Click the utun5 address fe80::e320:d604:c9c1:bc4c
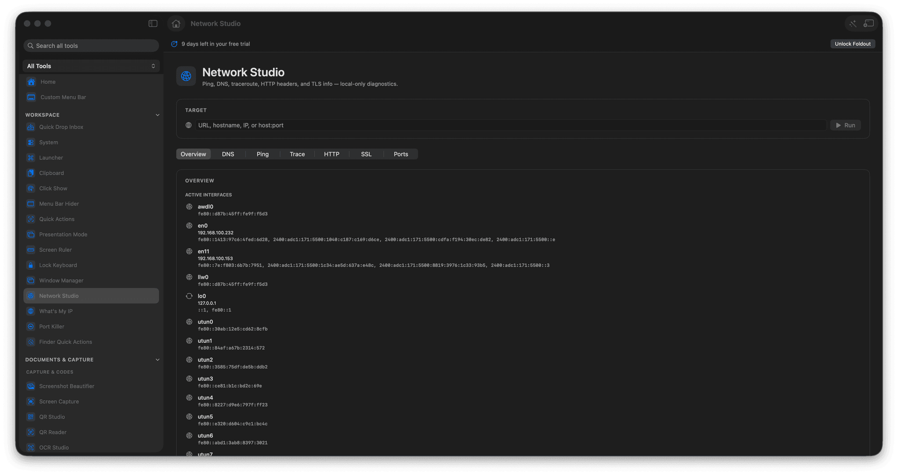The height and width of the screenshot is (475, 898). coord(232,424)
